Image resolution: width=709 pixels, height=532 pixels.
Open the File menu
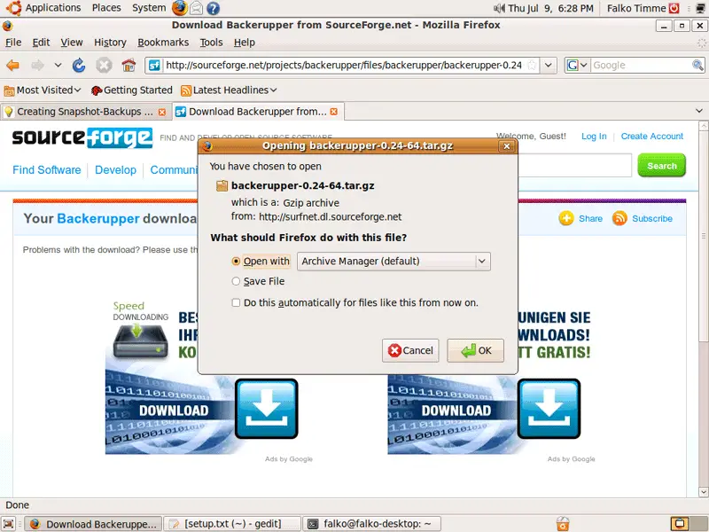[x=13, y=43]
